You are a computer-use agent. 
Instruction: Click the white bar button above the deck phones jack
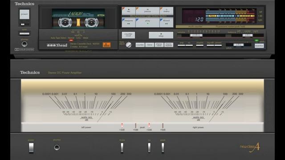(24, 34)
